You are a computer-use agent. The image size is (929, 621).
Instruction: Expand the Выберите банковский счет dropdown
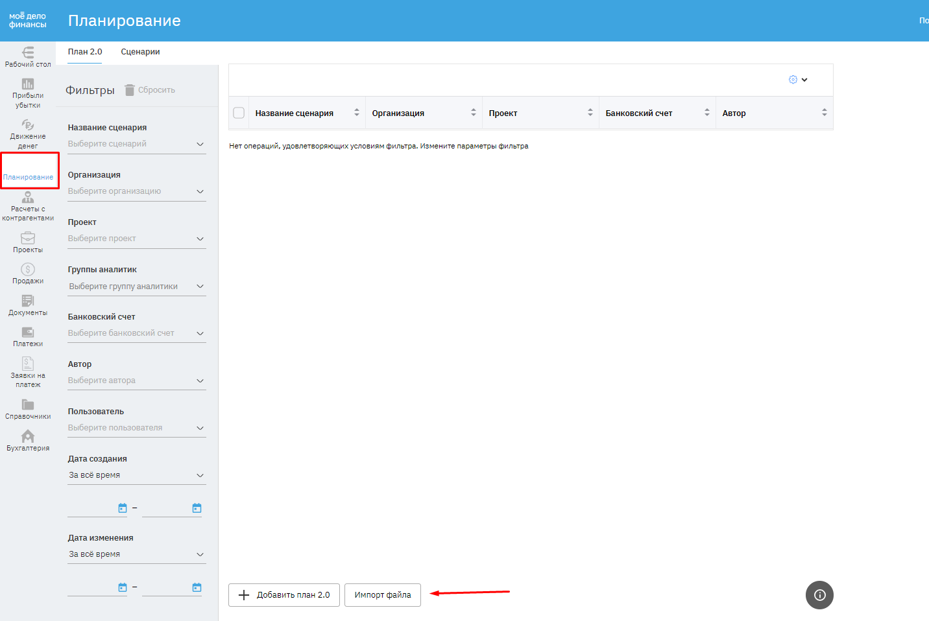click(x=137, y=333)
